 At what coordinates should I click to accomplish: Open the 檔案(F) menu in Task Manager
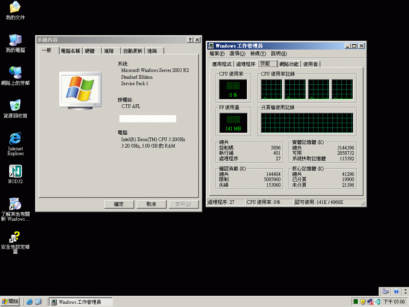(217, 54)
